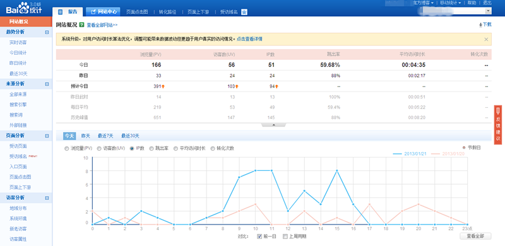Collapse the 访客分析 sidebar section
Image resolution: width=505 pixels, height=246 pixels.
tap(47, 197)
